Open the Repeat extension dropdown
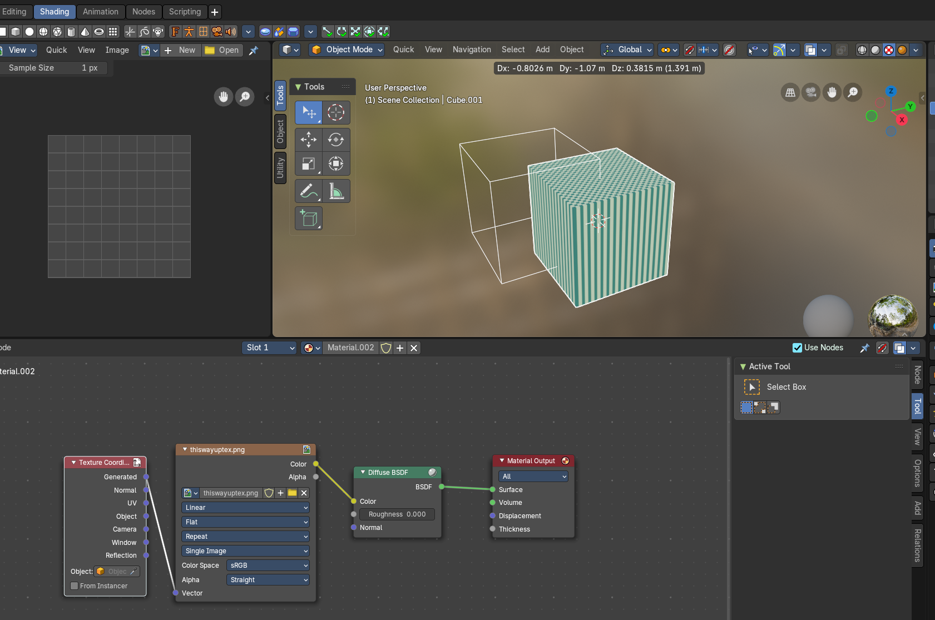 245,537
